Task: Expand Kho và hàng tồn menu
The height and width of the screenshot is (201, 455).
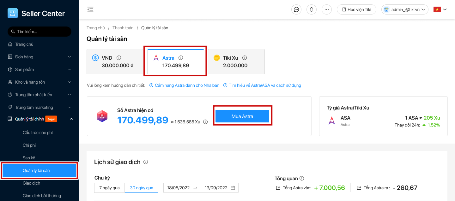Action: pos(39,82)
